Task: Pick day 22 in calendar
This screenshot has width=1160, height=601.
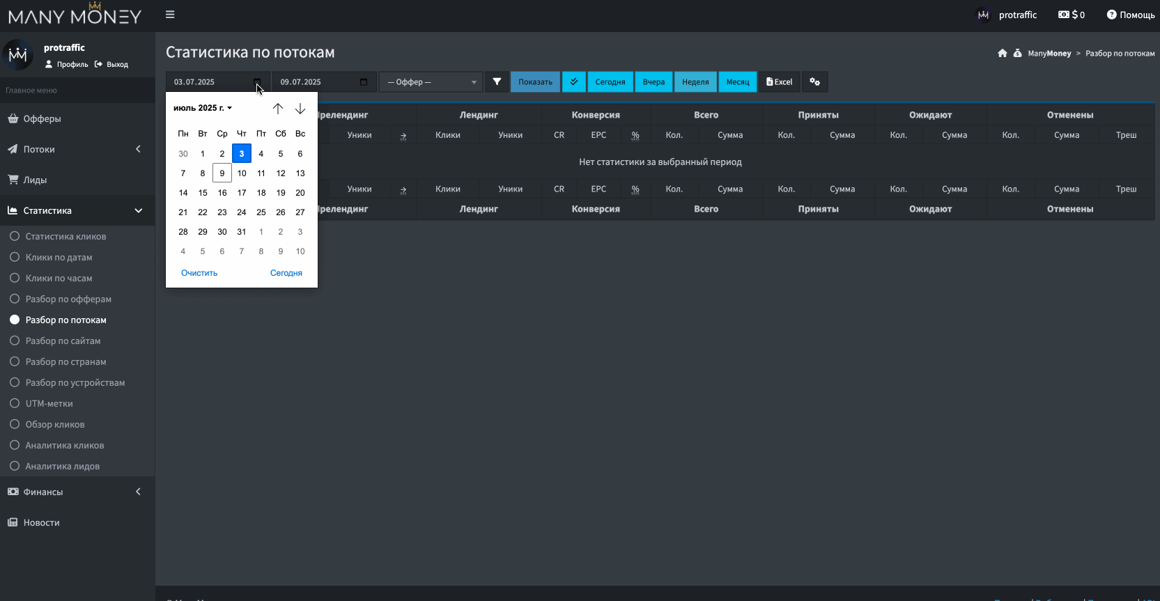Action: tap(203, 212)
